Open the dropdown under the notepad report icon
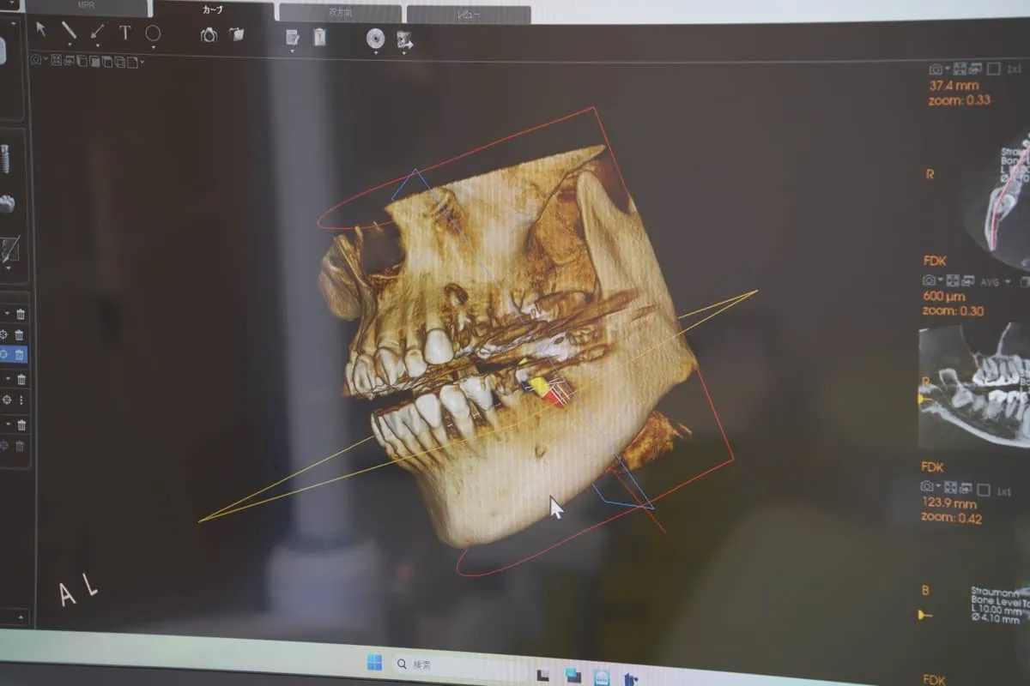 tap(293, 51)
